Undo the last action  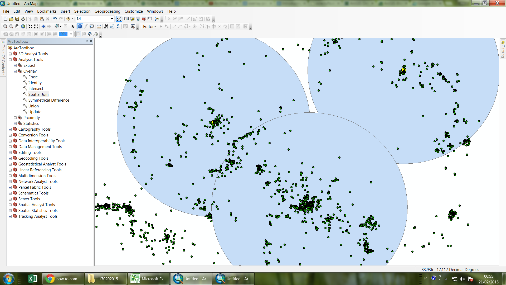(x=55, y=19)
